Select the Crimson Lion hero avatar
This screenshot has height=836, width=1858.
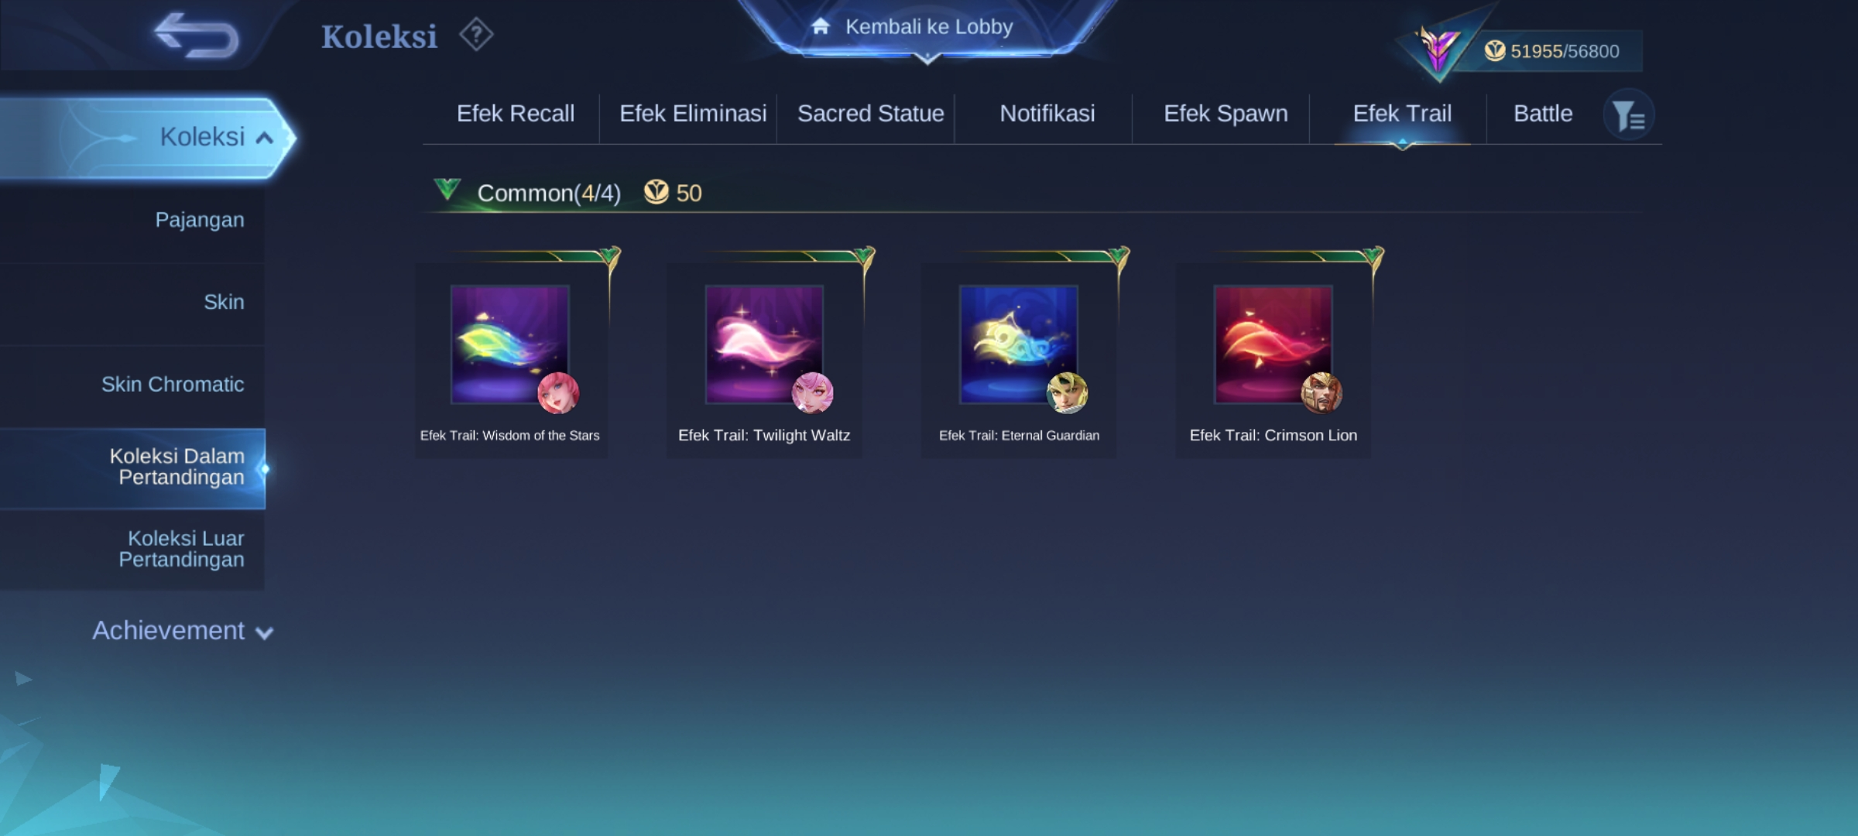(1322, 392)
